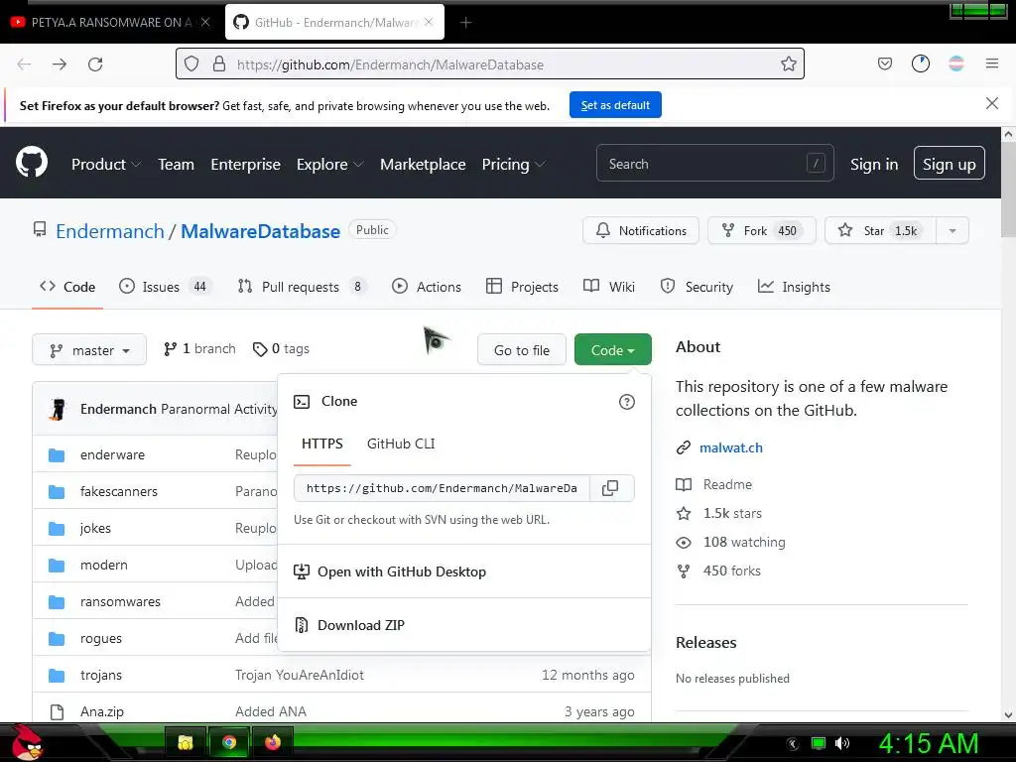Open the Endermanch owner link
The width and height of the screenshot is (1016, 762).
110,231
